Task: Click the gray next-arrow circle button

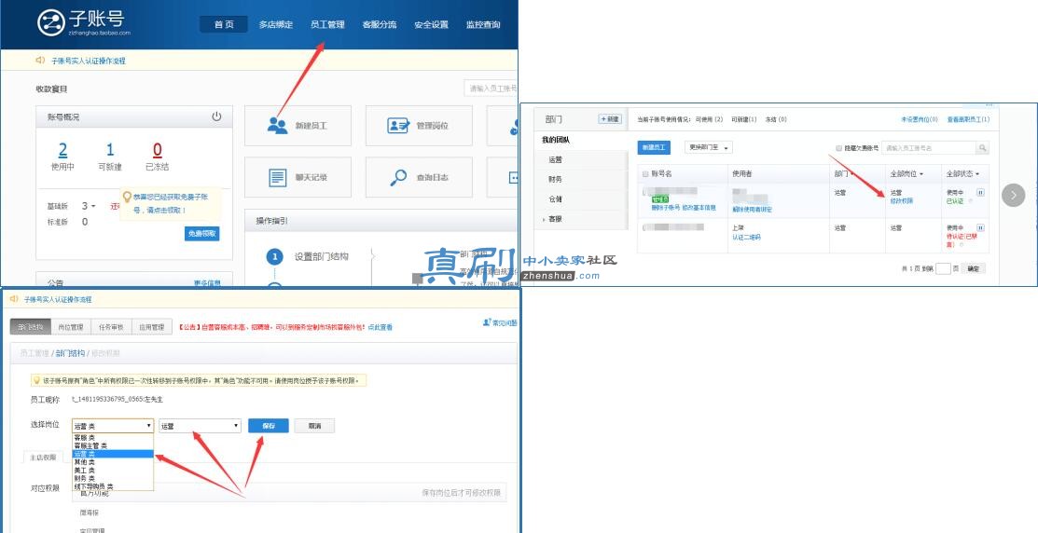Action: (1013, 195)
